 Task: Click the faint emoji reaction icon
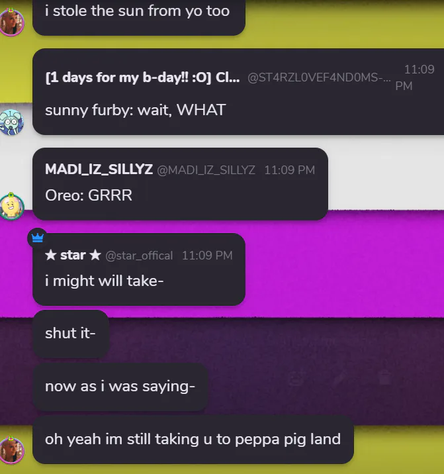[296, 377]
